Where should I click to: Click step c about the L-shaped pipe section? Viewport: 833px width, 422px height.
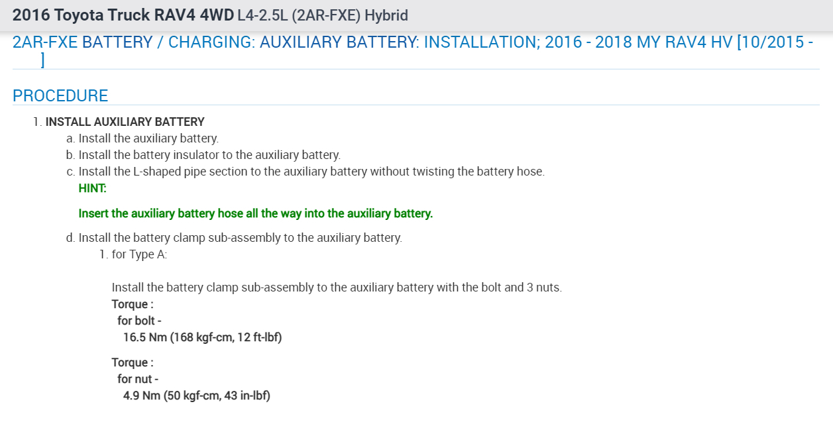coord(311,172)
